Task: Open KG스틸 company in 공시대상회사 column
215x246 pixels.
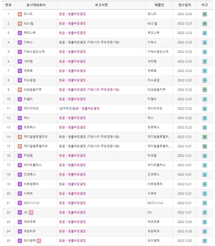Action: click(29, 24)
